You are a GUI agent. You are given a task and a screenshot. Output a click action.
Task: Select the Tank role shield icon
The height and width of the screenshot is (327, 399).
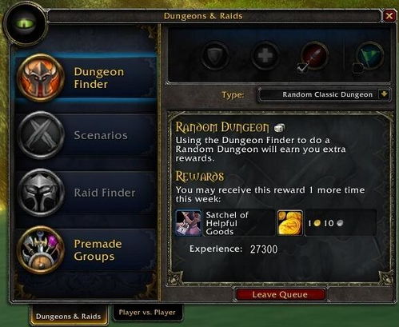coord(215,56)
